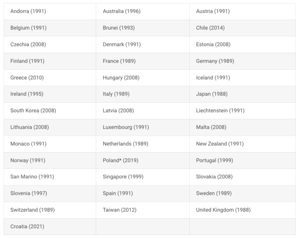Image resolution: width=299 pixels, height=238 pixels.
Task: Click the New Zealand (1991) cell
Action: pos(220,144)
